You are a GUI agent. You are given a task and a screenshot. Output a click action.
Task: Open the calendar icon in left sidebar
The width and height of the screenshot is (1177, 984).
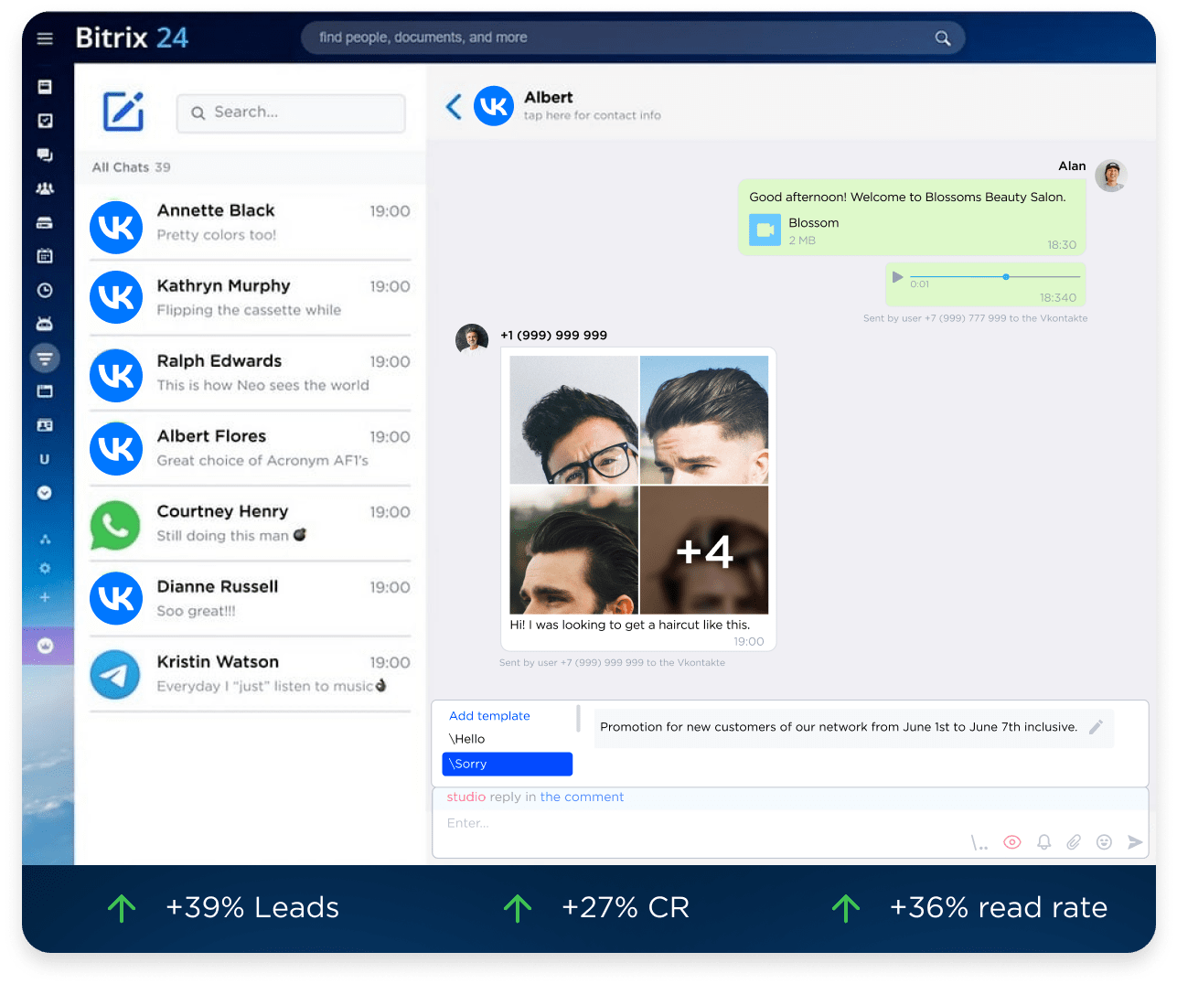44,256
